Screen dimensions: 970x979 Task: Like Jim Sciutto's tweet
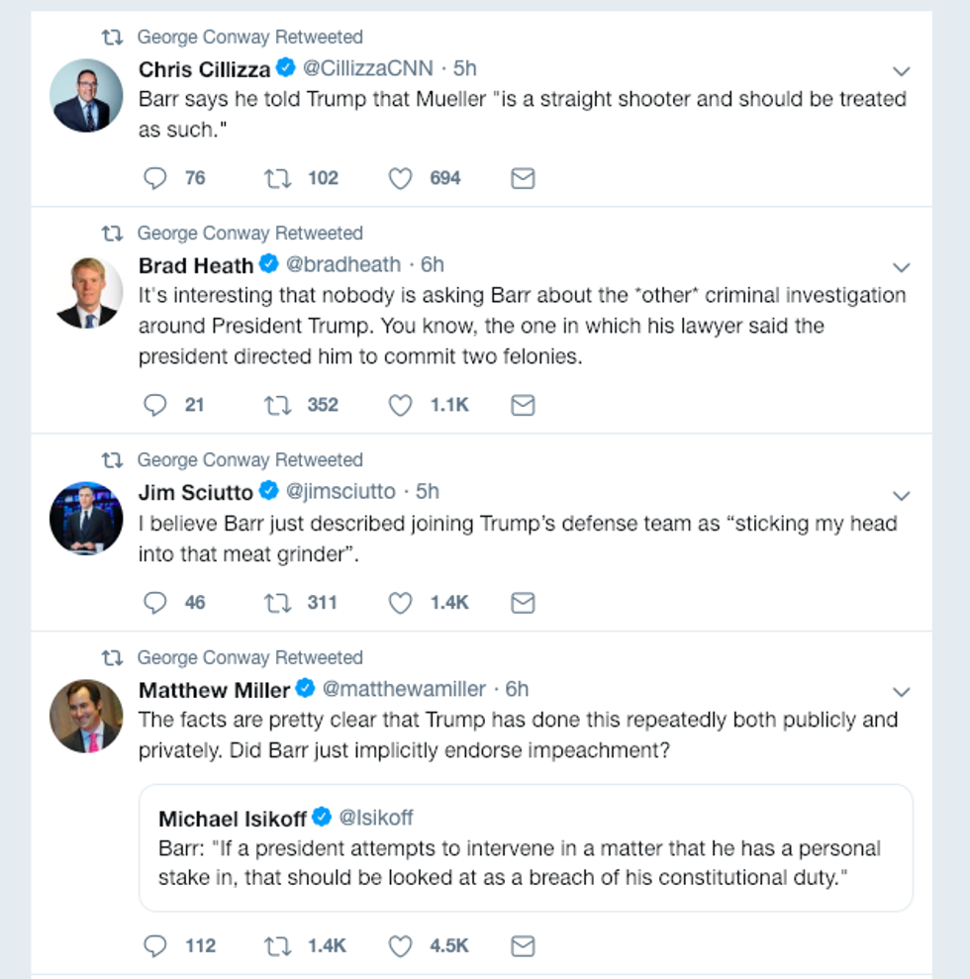(400, 602)
